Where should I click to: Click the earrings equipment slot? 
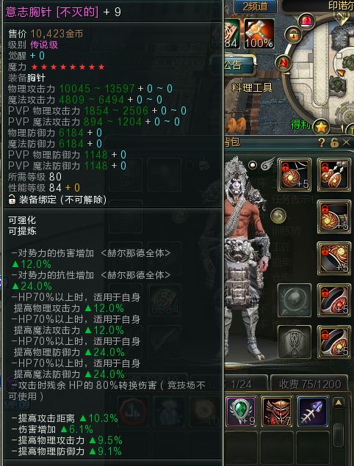pos(334,175)
